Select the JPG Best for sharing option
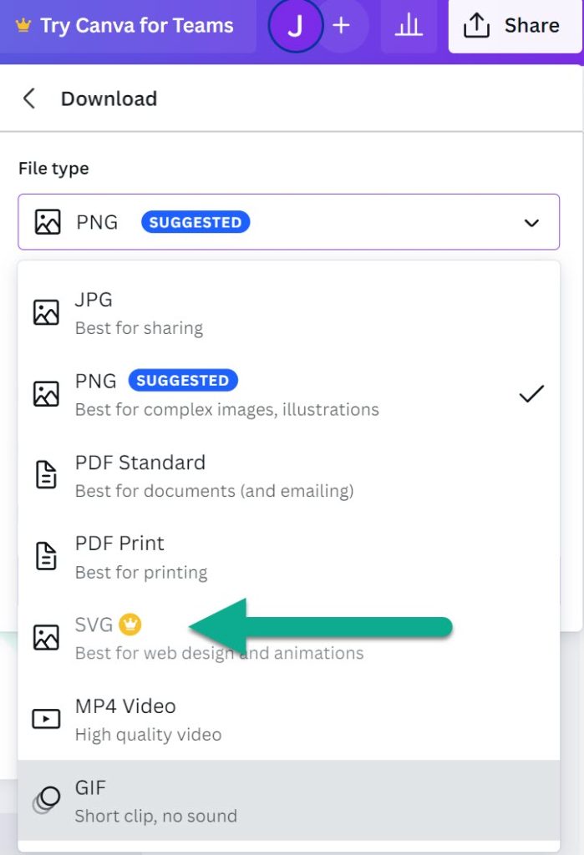Screen dimensions: 584x855 click(289, 313)
